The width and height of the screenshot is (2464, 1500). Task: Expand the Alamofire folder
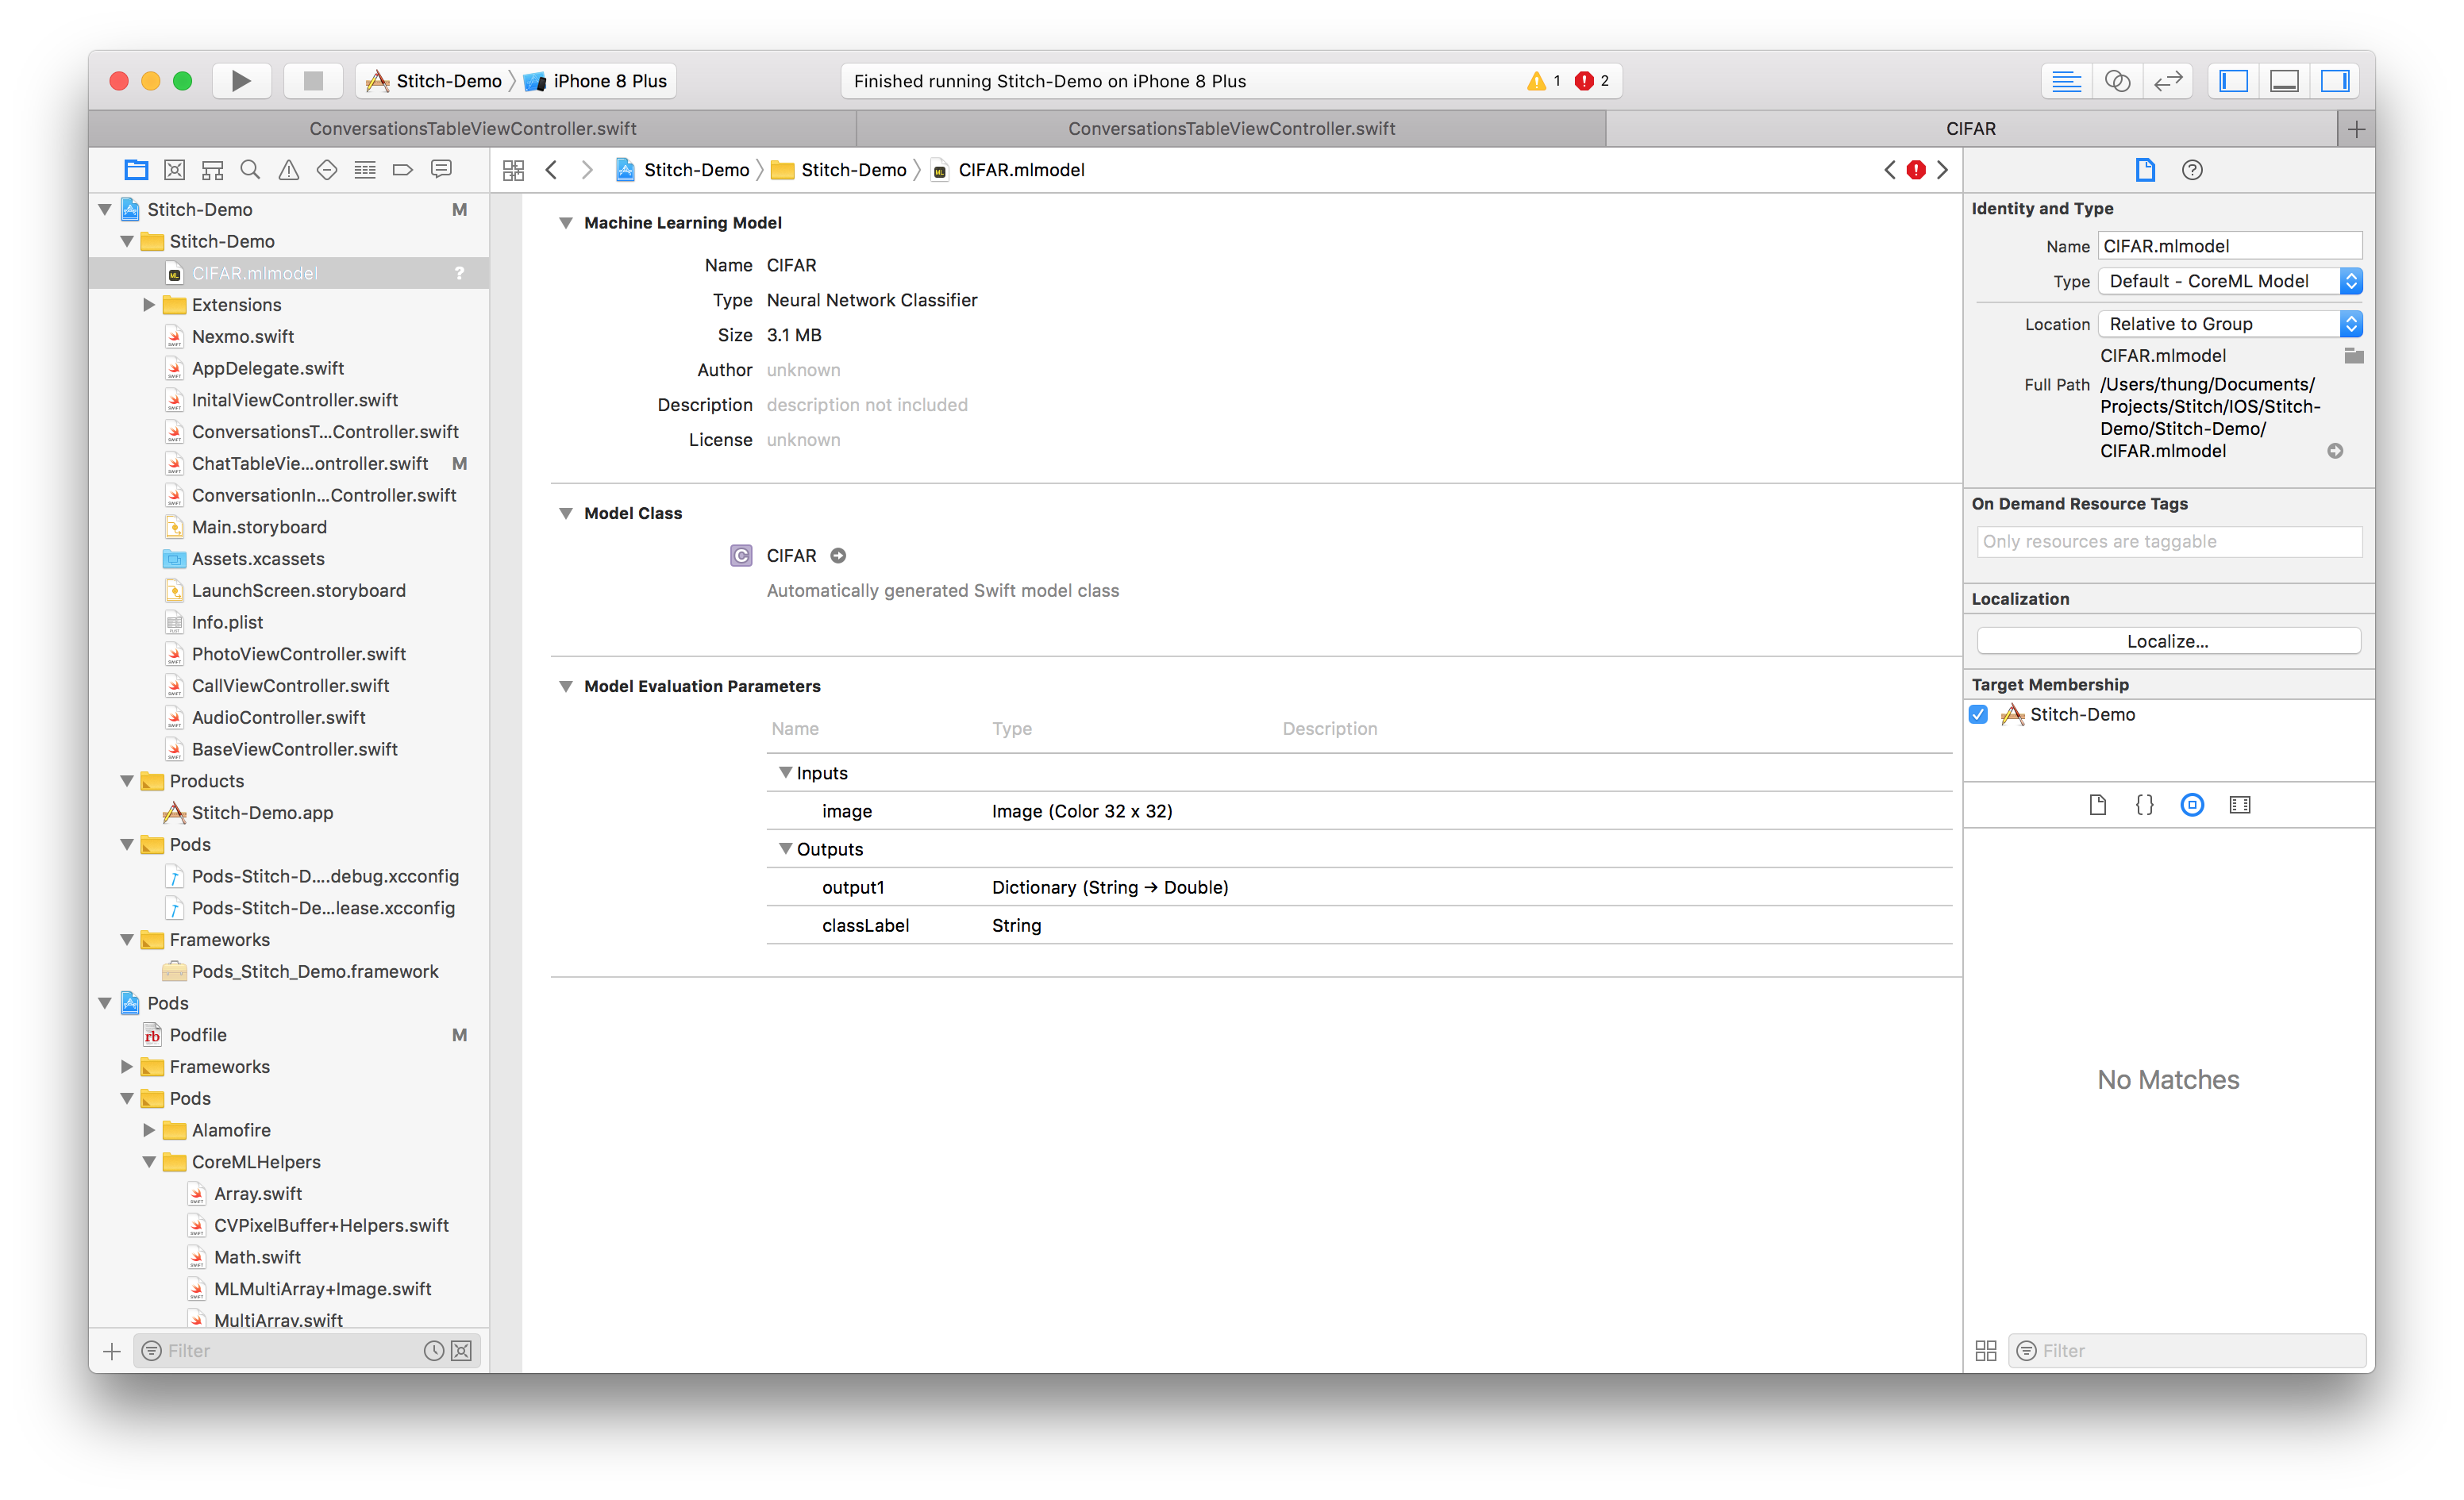click(x=149, y=1130)
